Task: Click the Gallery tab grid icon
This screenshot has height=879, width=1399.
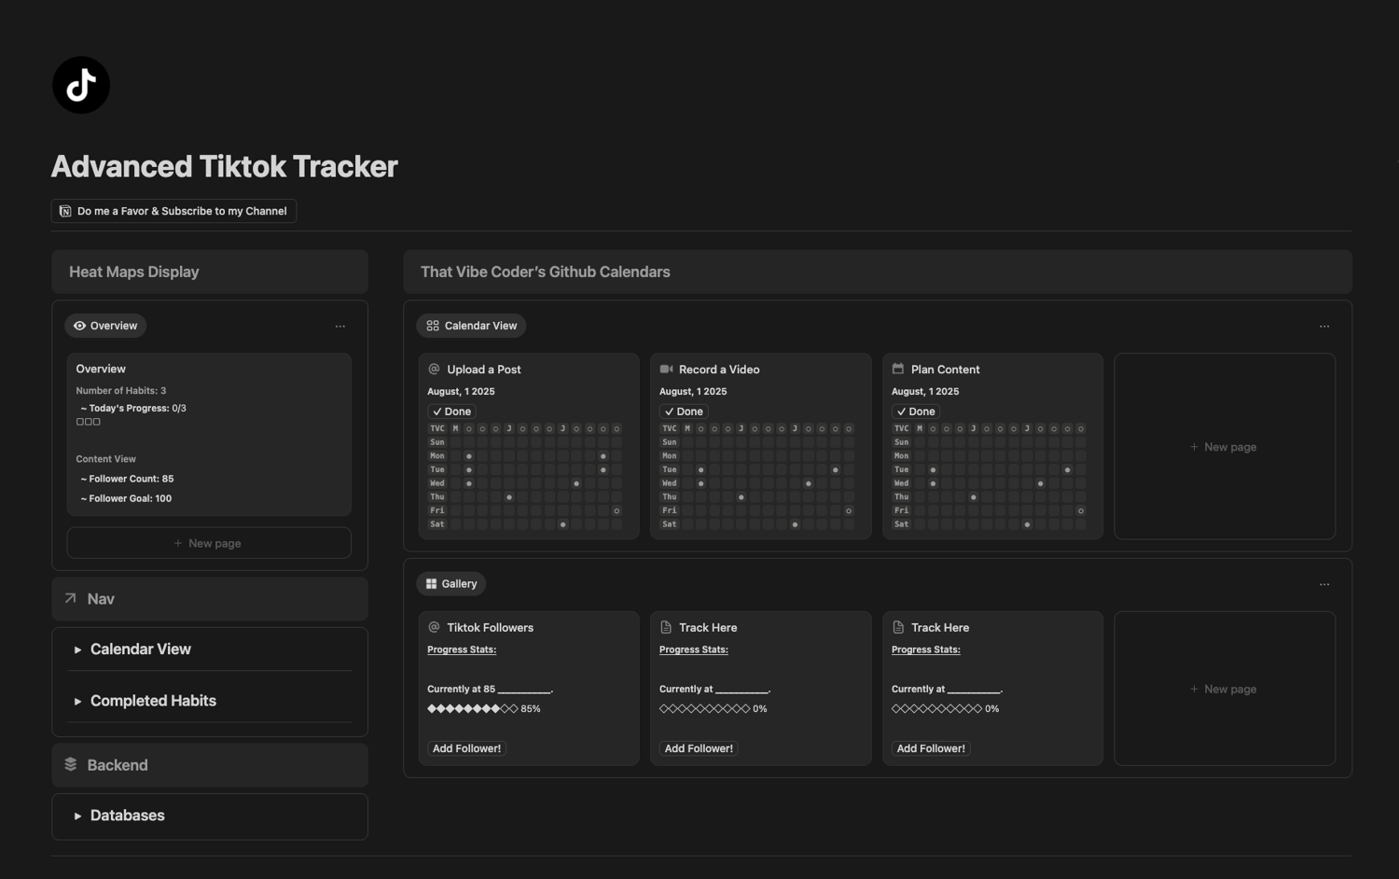Action: 431,584
